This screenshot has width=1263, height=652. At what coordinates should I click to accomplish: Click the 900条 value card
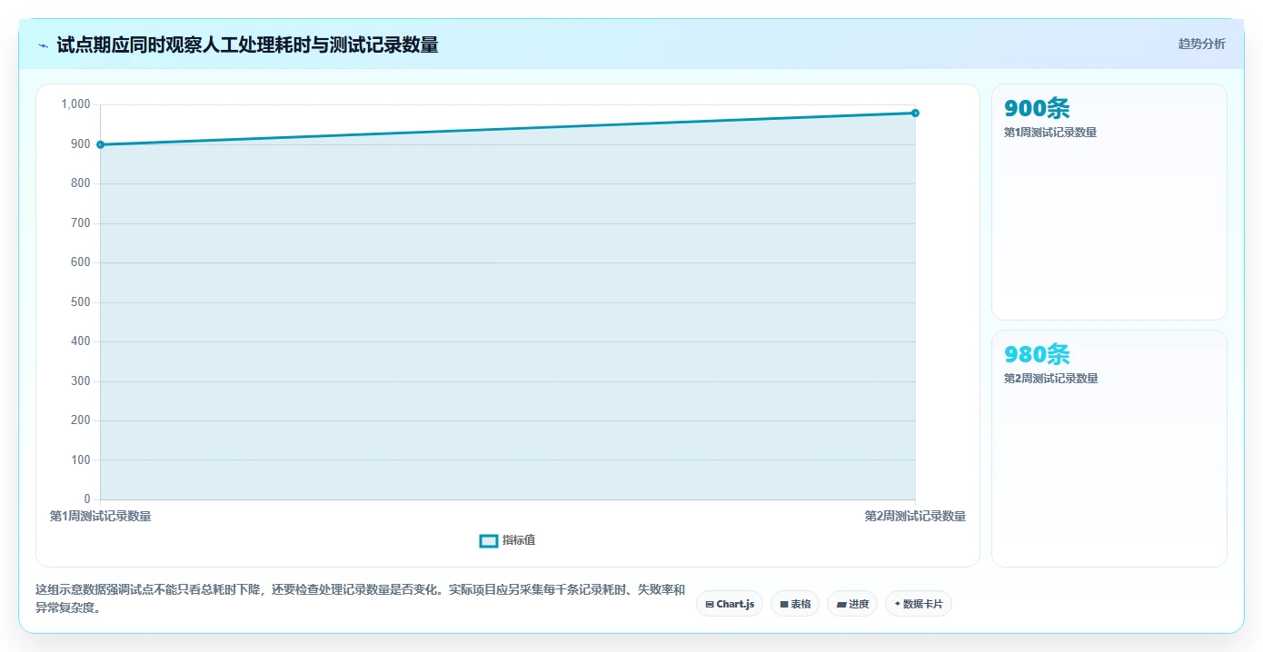click(1109, 202)
